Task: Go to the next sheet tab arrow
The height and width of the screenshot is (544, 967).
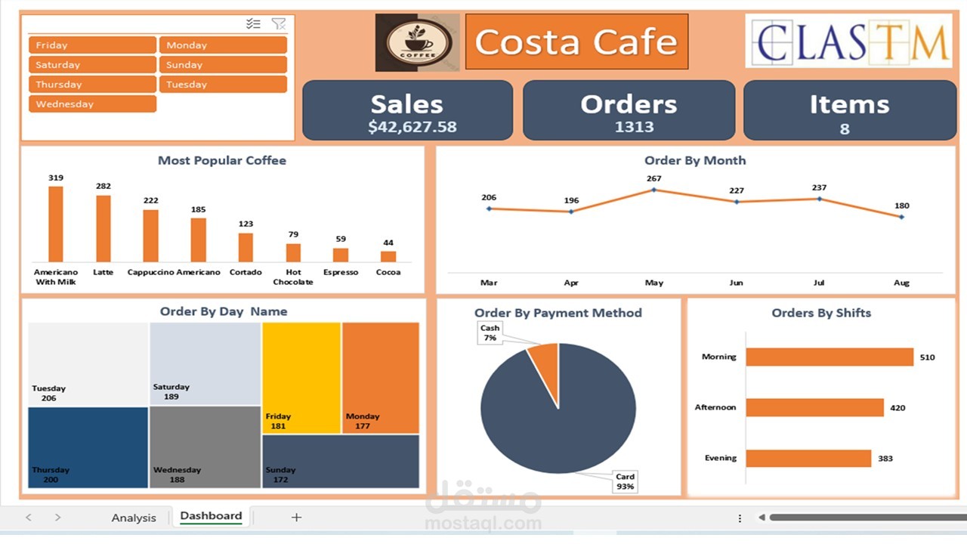Action: pyautogui.click(x=57, y=518)
